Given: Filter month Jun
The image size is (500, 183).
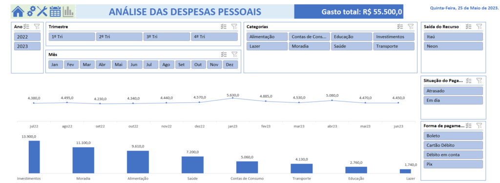Looking at the screenshot, I should [135, 65].
